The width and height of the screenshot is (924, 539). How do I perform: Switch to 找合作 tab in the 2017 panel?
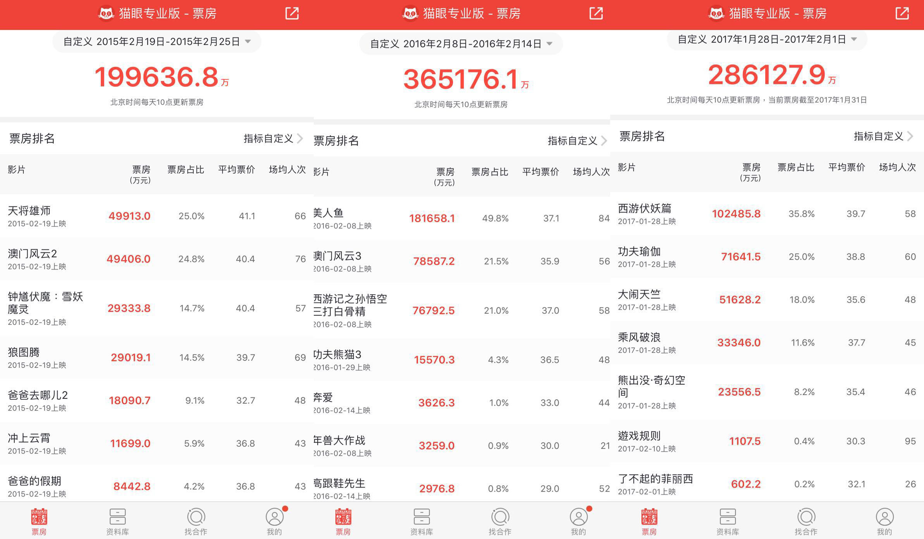[x=806, y=521]
